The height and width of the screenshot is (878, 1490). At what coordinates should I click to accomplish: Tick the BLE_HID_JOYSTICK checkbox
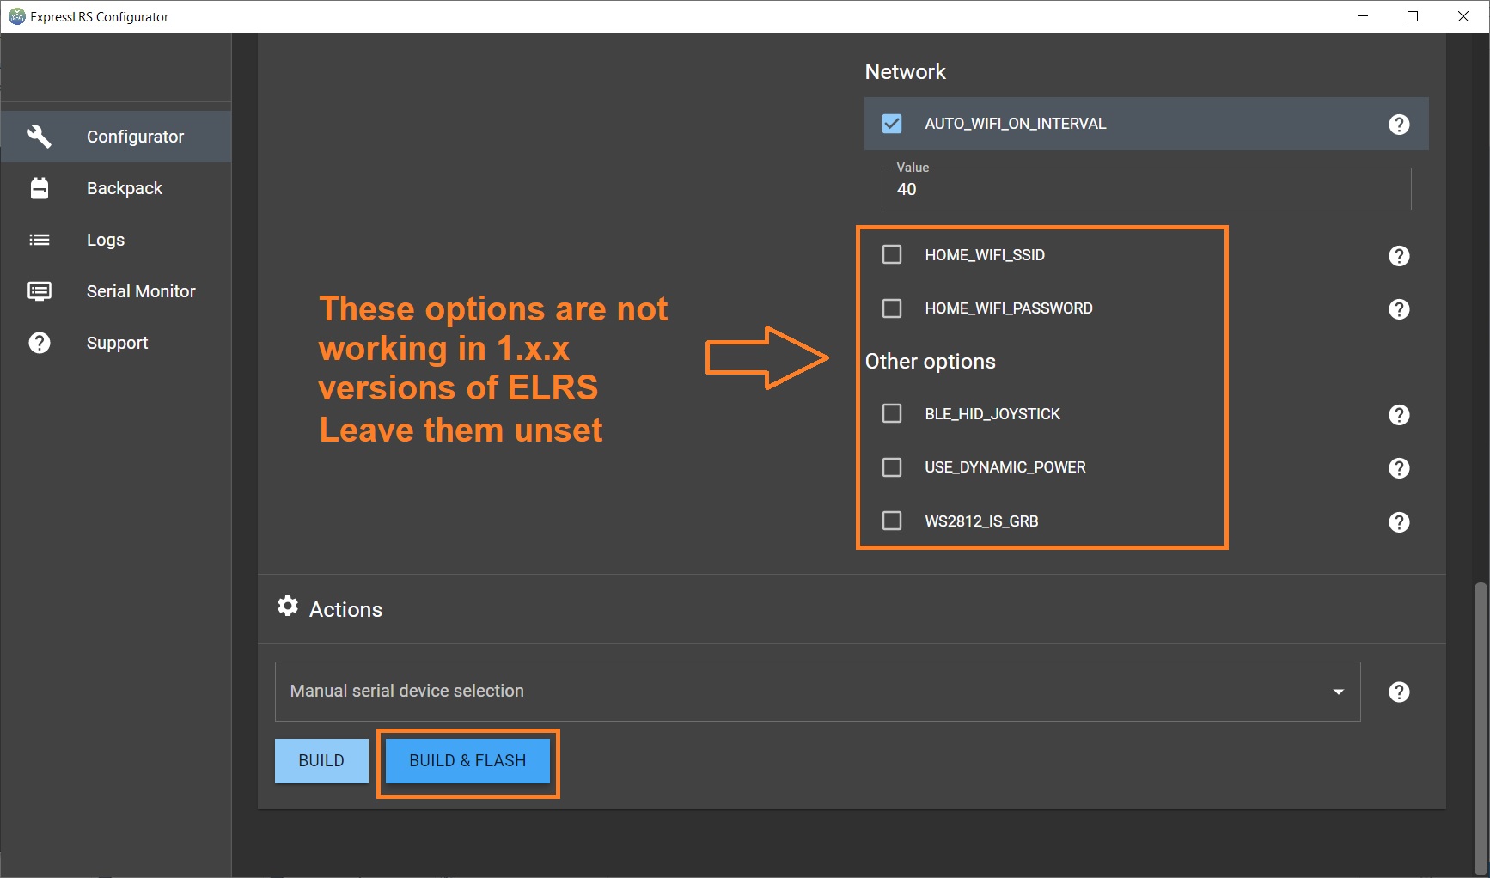(892, 414)
